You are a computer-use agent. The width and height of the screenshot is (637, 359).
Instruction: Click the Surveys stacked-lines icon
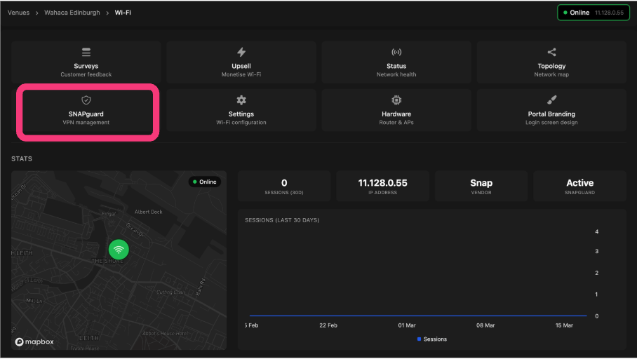[x=86, y=53]
